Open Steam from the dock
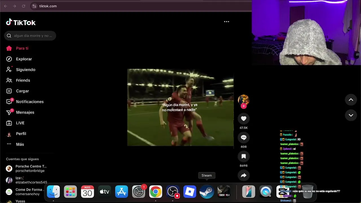 pos(207,192)
